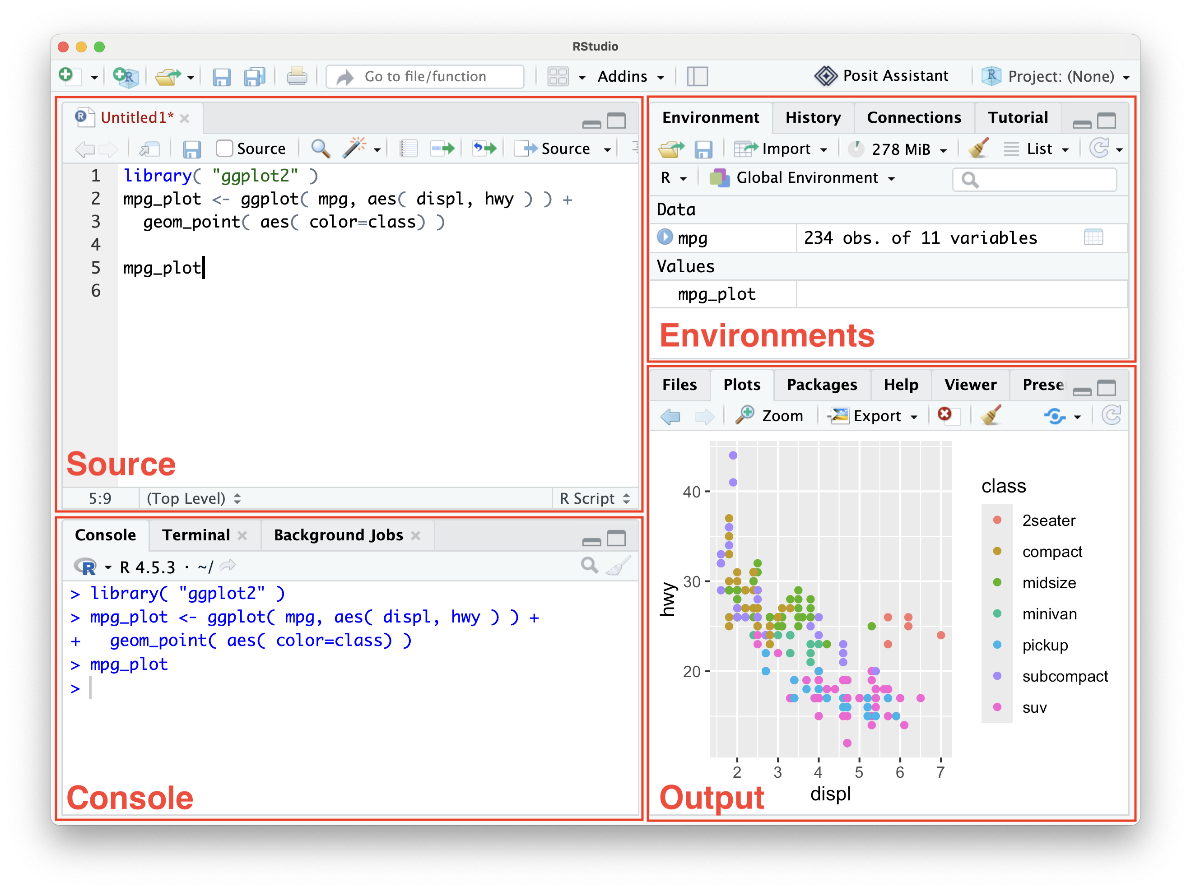Viewport: 1191px width, 892px height.
Task: Open Posit Assistant
Action: click(x=881, y=76)
